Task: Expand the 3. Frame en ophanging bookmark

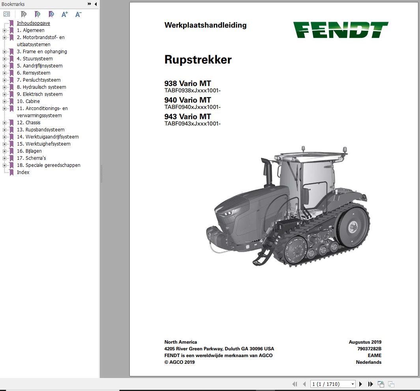Action: (x=4, y=52)
